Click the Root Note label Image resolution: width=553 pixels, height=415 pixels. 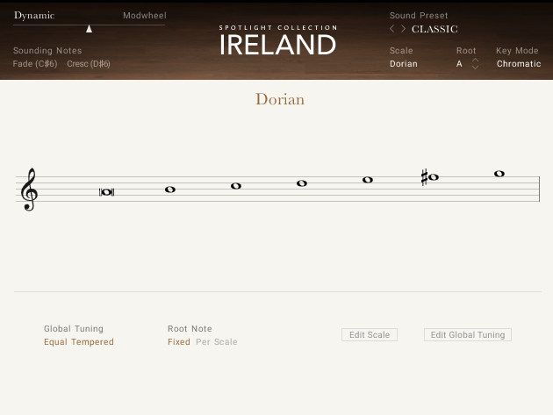pos(190,329)
